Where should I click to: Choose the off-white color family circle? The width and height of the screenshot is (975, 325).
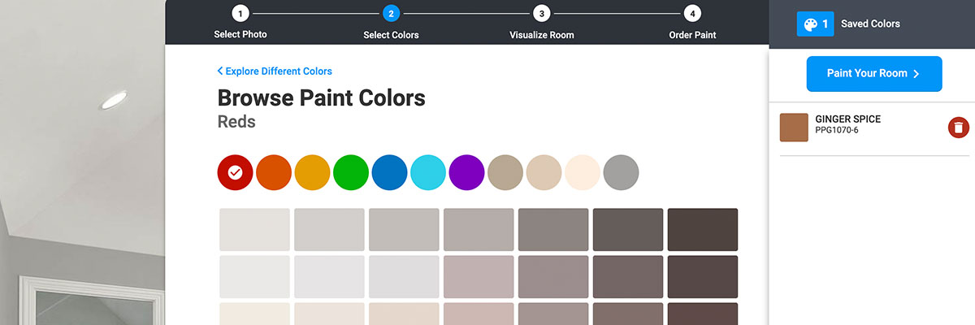(583, 172)
